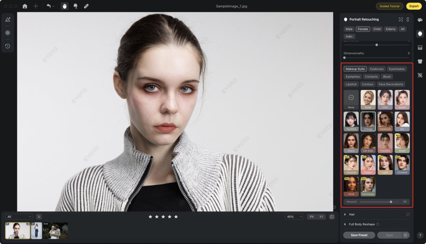This screenshot has height=244, width=426.
Task: Apply the Koi makeup preset
Action: click(x=402, y=121)
